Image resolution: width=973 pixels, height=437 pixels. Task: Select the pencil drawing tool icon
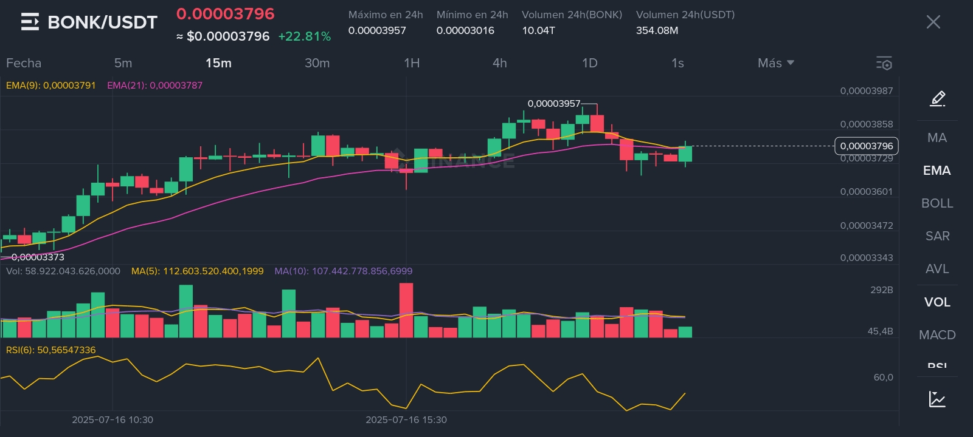pyautogui.click(x=937, y=98)
